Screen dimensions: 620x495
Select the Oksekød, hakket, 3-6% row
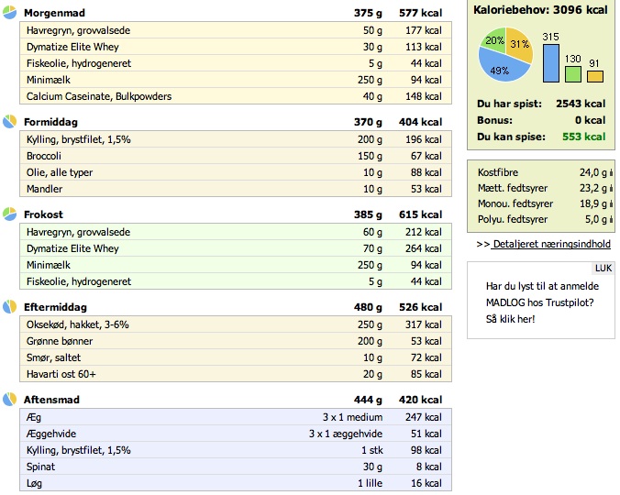(x=236, y=324)
